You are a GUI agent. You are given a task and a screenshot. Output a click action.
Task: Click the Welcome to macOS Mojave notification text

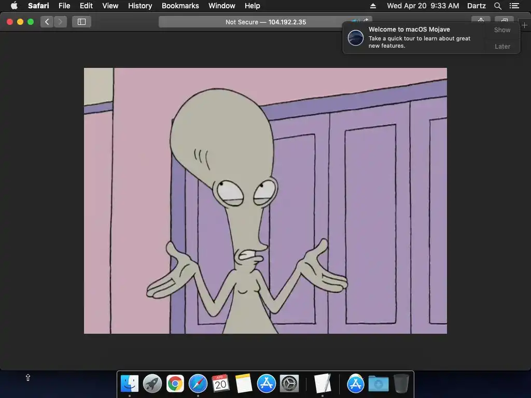click(409, 30)
